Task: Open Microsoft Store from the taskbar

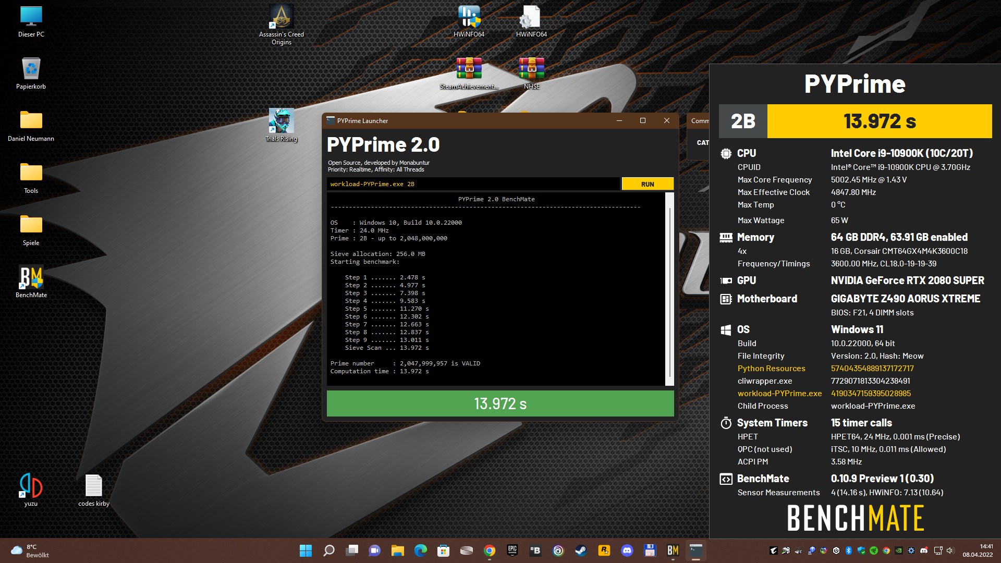Action: pos(444,550)
